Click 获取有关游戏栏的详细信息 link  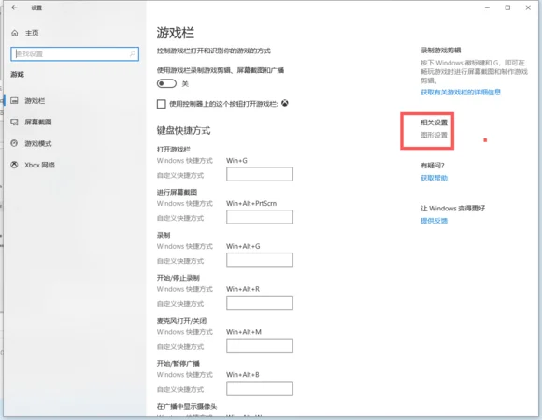coord(461,92)
